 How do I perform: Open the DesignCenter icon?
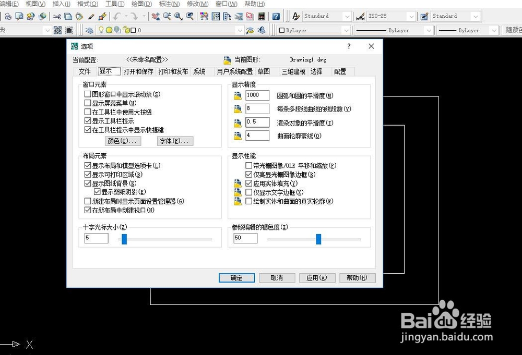point(216,16)
